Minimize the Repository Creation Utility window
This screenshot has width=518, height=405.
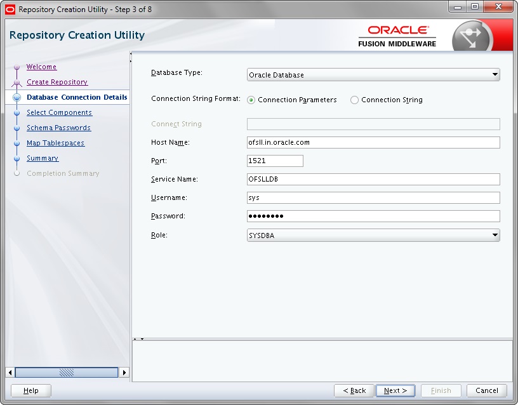tap(458, 7)
